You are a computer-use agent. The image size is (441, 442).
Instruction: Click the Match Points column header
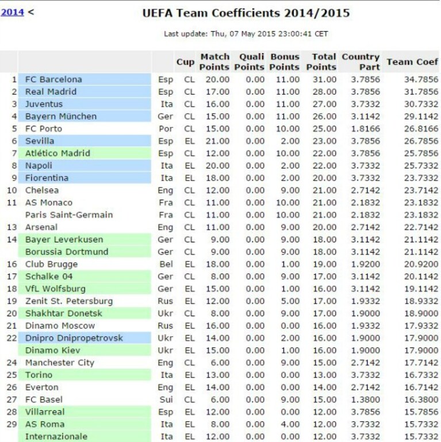[214, 62]
